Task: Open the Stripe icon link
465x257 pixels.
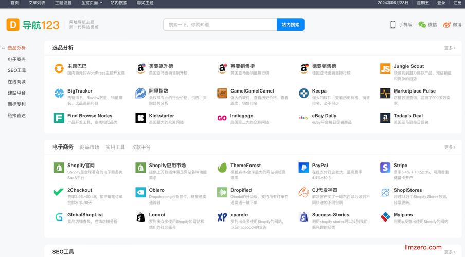Action: pos(385,168)
